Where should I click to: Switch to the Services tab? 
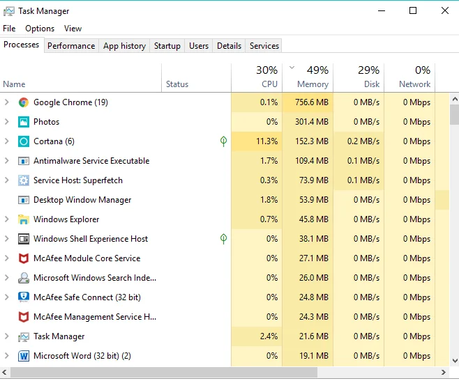click(264, 46)
